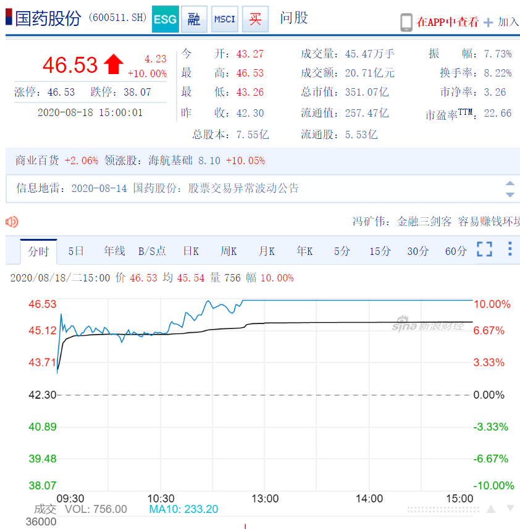Switch to the 日K chart tab
520x529 pixels.
click(191, 251)
